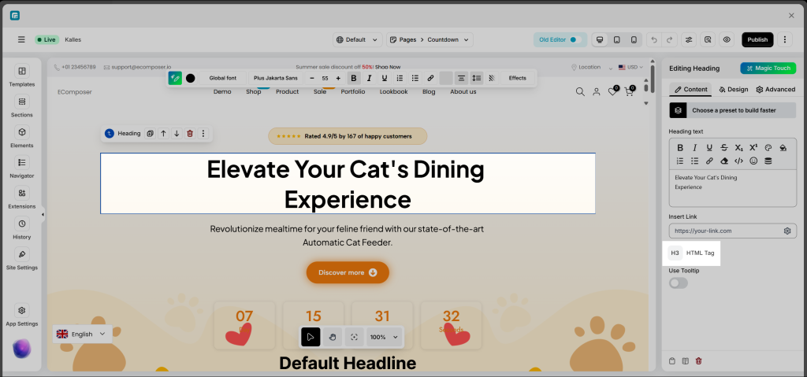The width and height of the screenshot is (807, 377).
Task: Open the History panel
Action: point(22,228)
